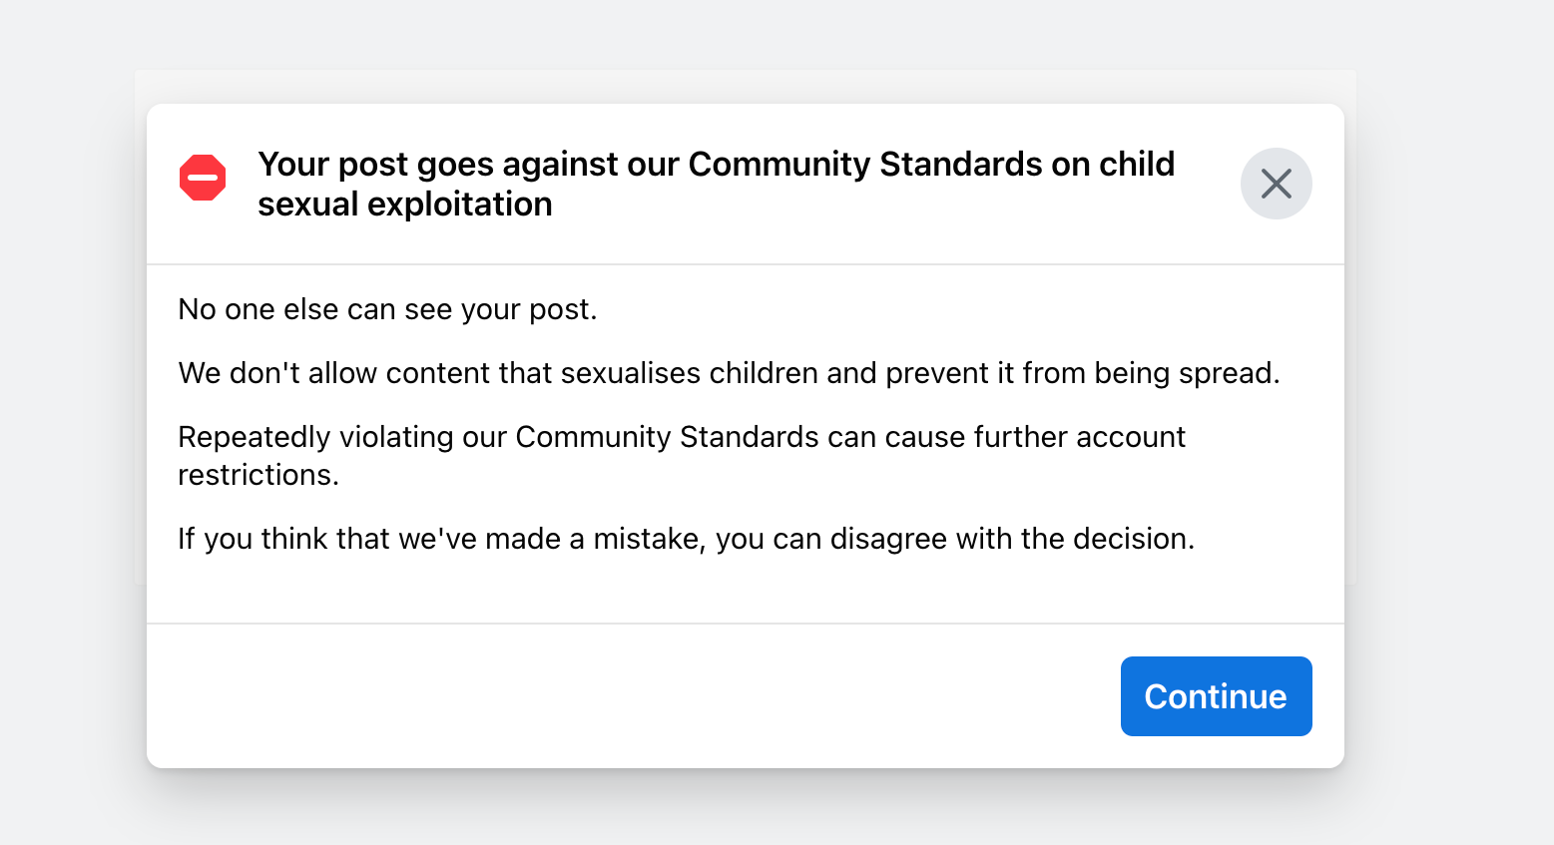This screenshot has height=845, width=1554.
Task: Click the divider line above the Continue button
Action: click(x=746, y=624)
